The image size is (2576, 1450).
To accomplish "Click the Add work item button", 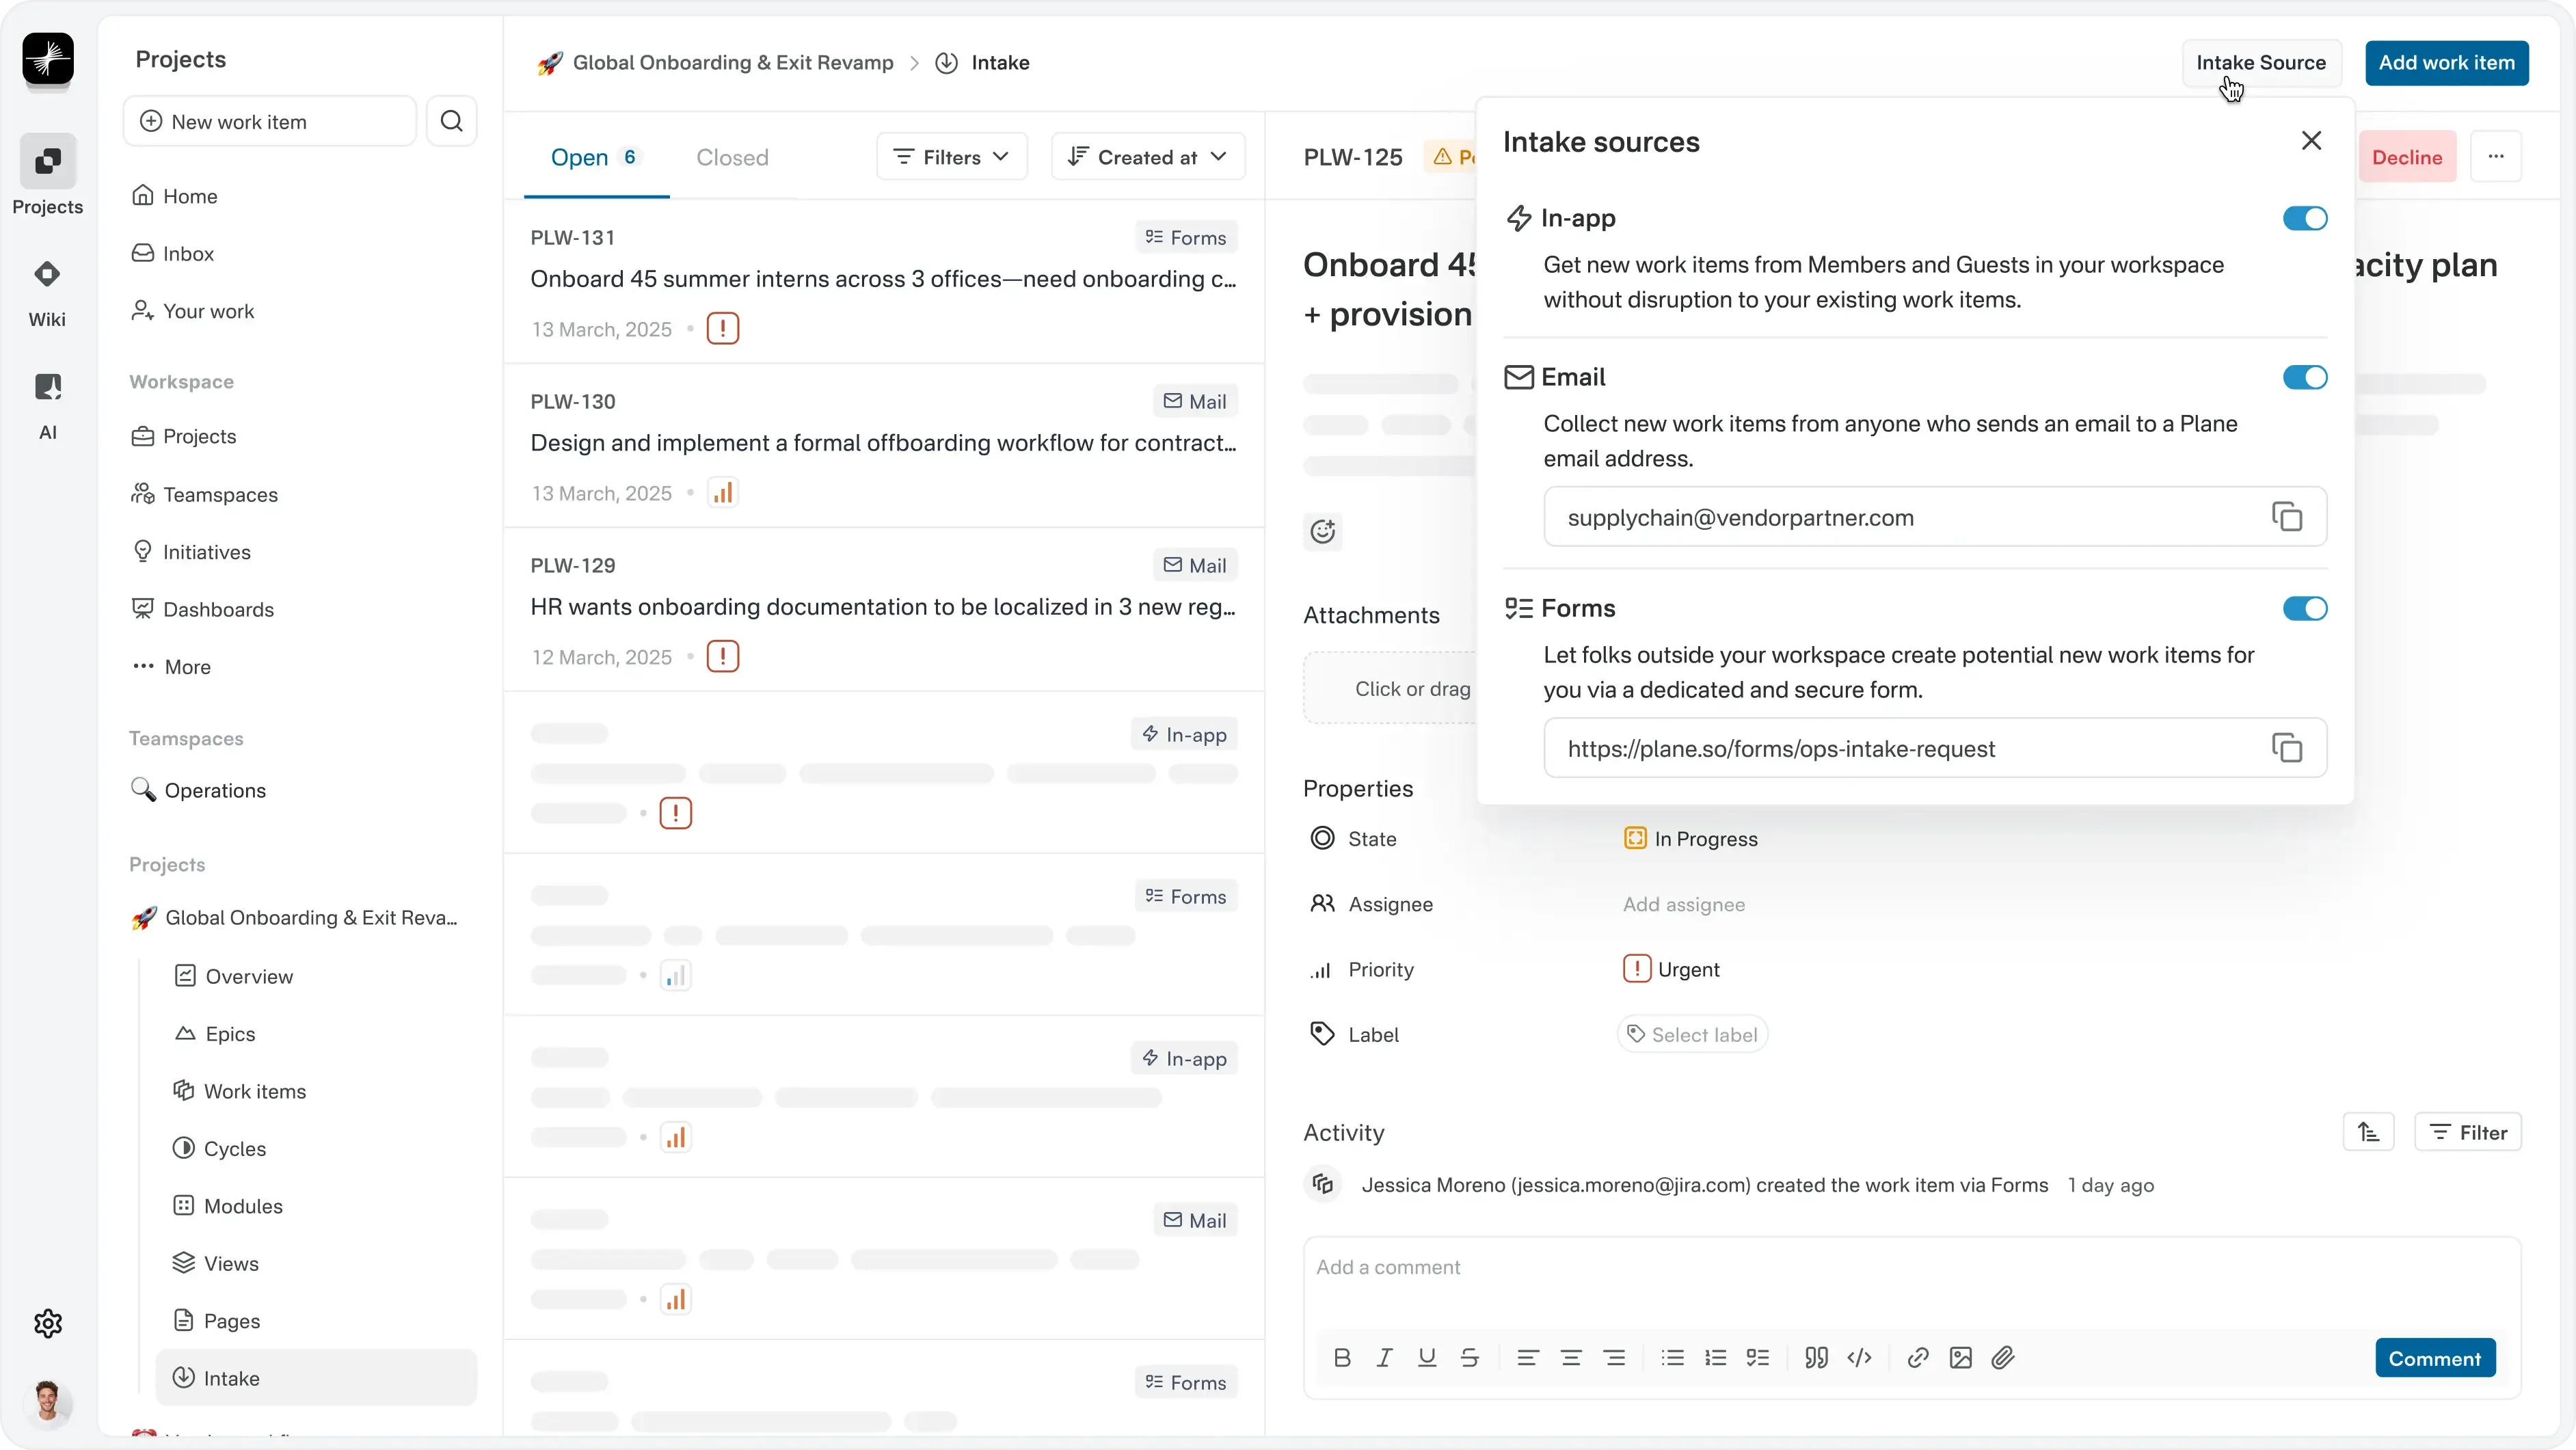I will click(2446, 62).
